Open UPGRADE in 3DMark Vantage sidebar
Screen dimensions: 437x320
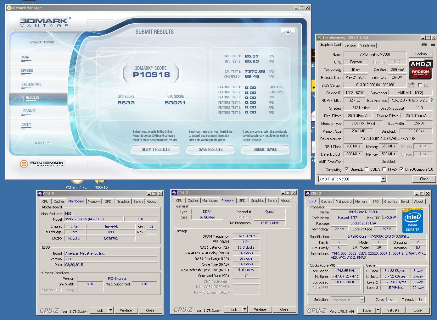pos(38,112)
